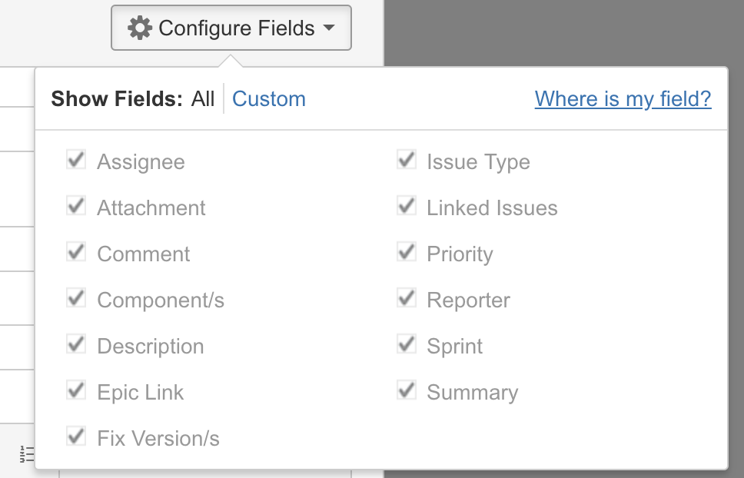Disable the Component/s field checkbox
744x478 pixels.
76,299
